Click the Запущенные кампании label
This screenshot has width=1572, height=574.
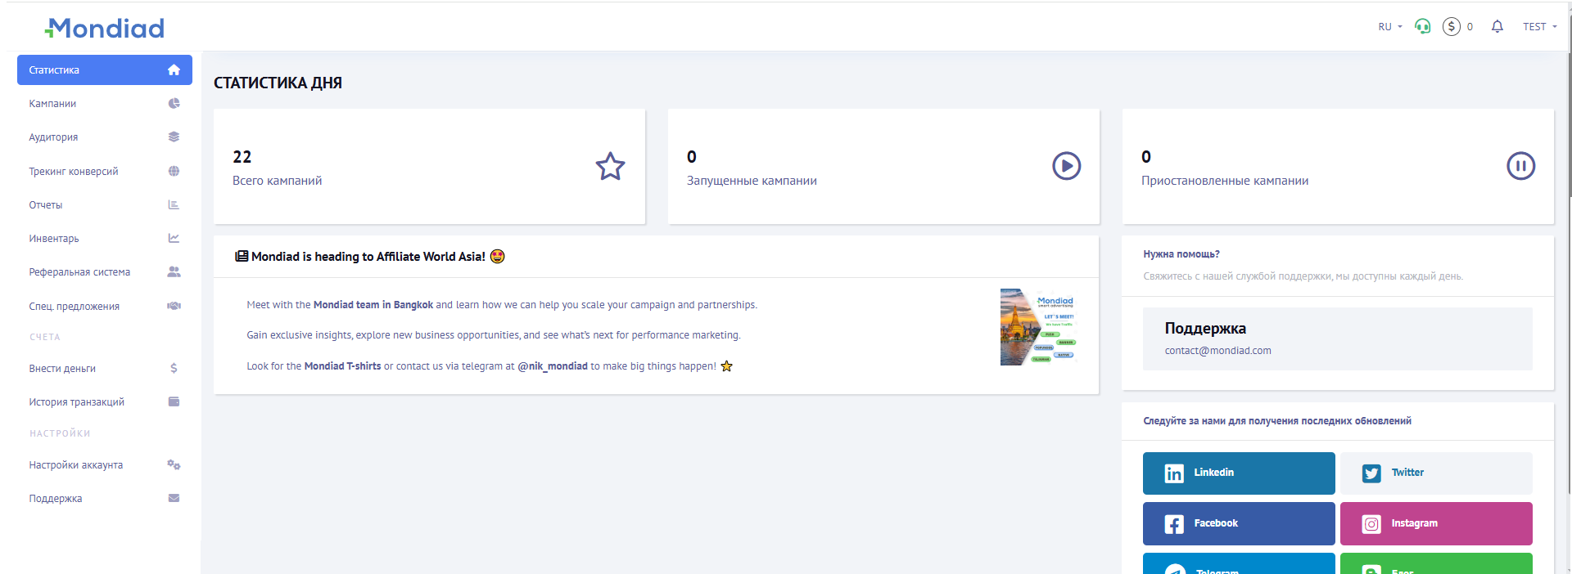coord(752,181)
